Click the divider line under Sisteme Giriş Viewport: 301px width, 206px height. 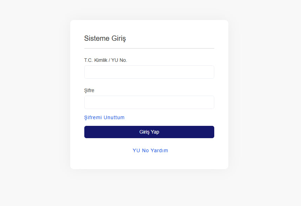pos(149,48)
